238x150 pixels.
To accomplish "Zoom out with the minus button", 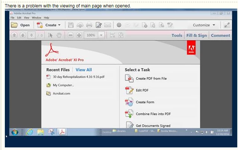I will pos(70,35).
